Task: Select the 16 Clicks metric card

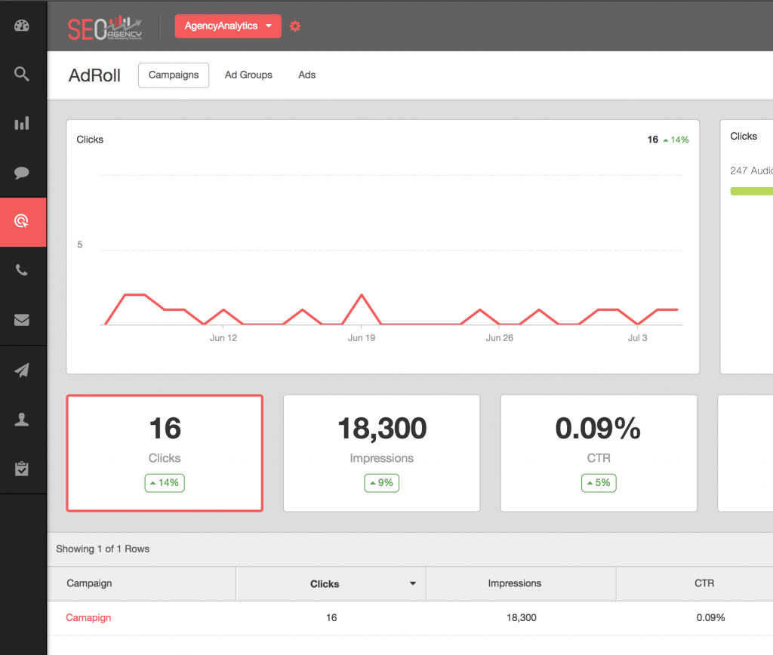Action: [165, 453]
